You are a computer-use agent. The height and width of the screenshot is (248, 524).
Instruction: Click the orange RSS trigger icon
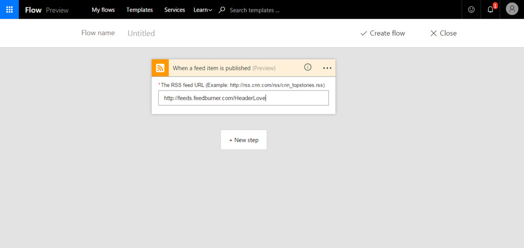[x=160, y=68]
